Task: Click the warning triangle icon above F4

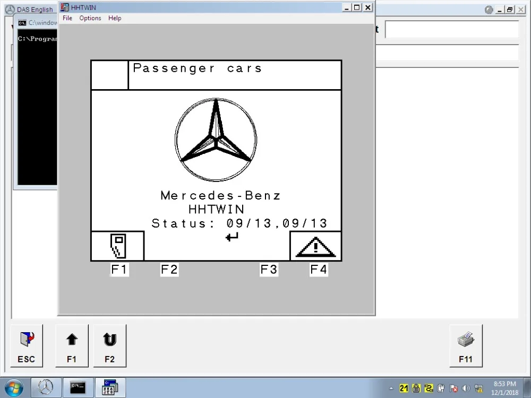Action: 315,247
